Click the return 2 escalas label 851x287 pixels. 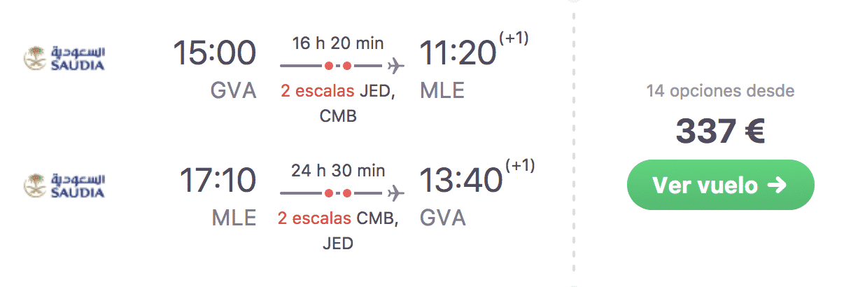point(314,218)
